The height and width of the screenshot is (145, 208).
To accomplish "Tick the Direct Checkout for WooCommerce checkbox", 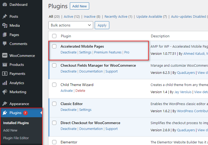I will pos(54,123).
